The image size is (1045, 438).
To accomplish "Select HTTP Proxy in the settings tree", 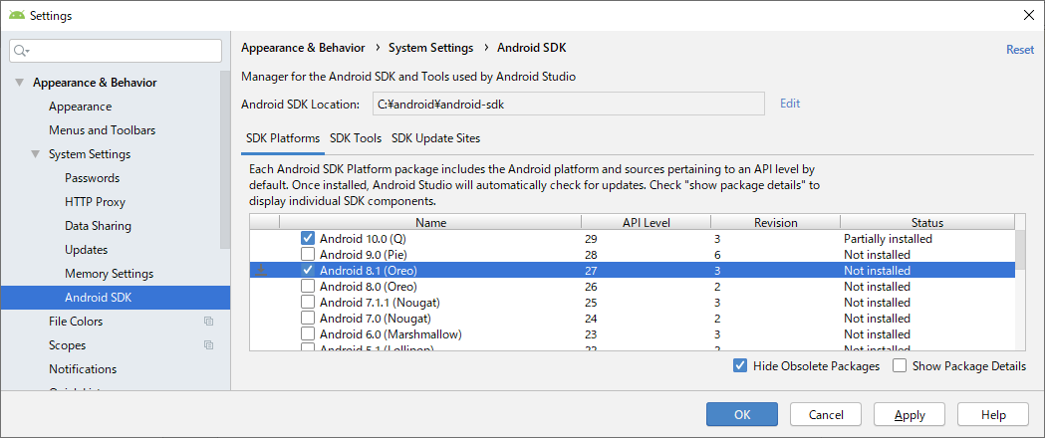I will [x=95, y=202].
